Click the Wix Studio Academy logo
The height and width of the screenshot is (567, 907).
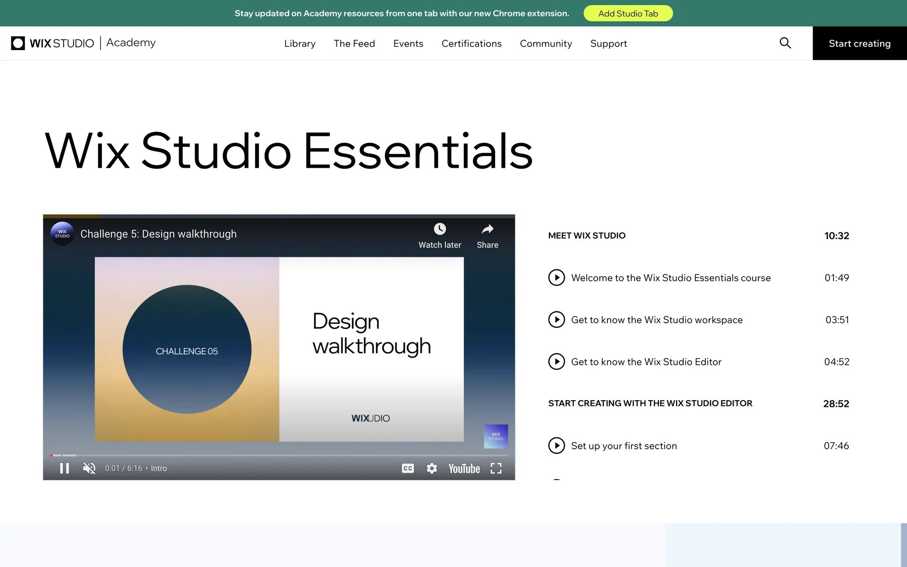coord(83,43)
